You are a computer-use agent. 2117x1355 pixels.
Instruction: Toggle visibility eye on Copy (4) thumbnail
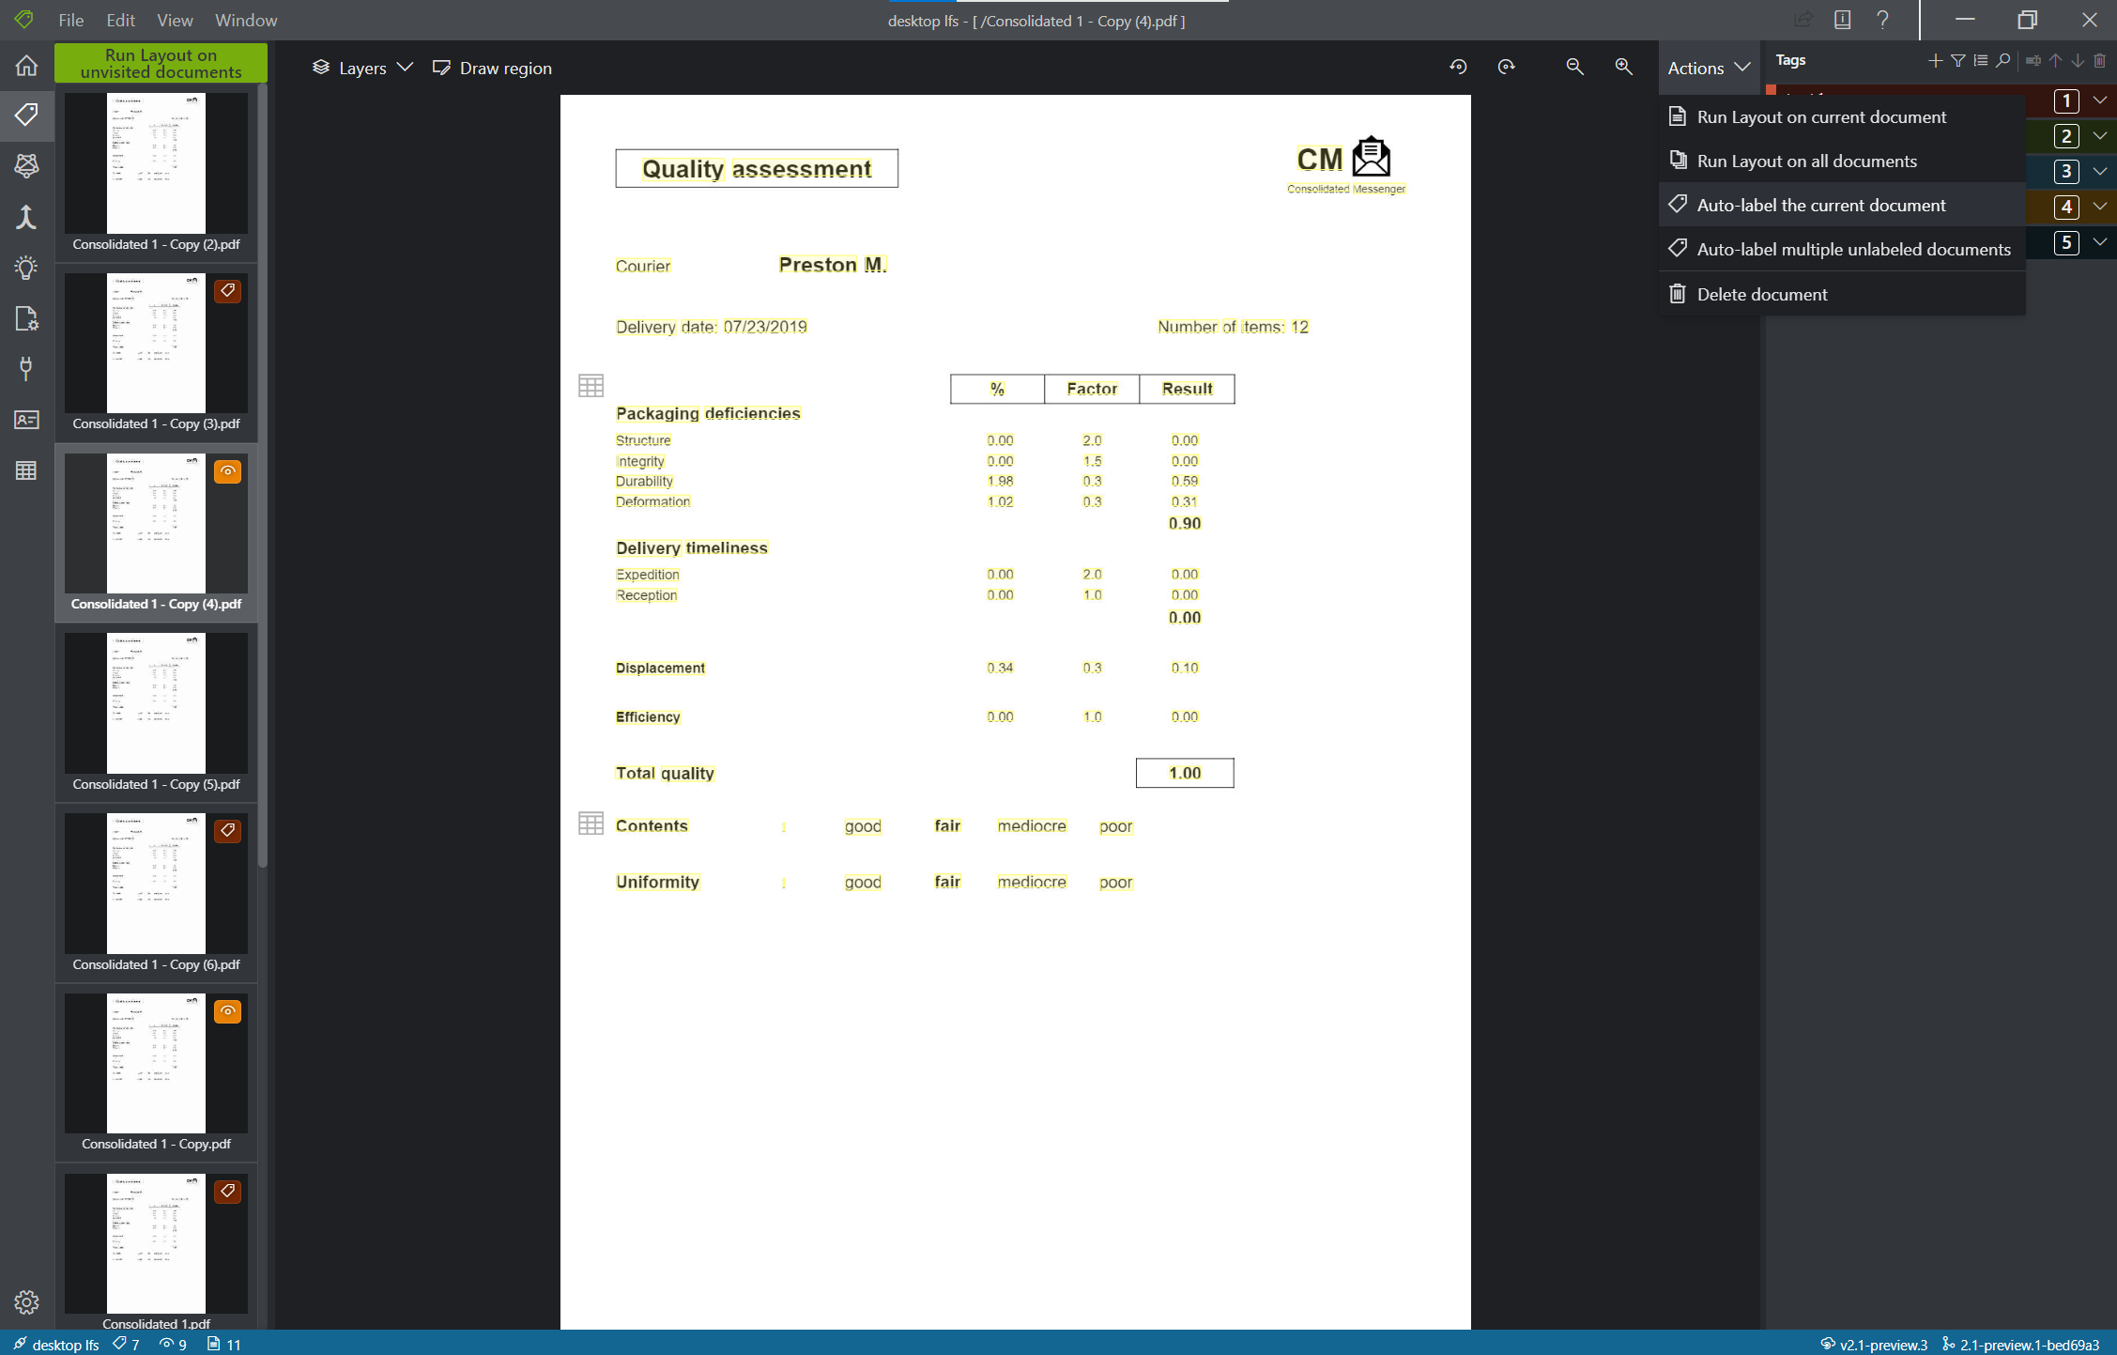coord(228,472)
